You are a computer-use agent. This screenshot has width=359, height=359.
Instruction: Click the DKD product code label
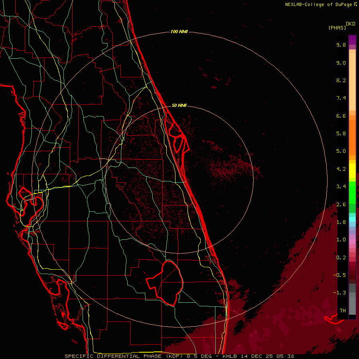(x=351, y=24)
